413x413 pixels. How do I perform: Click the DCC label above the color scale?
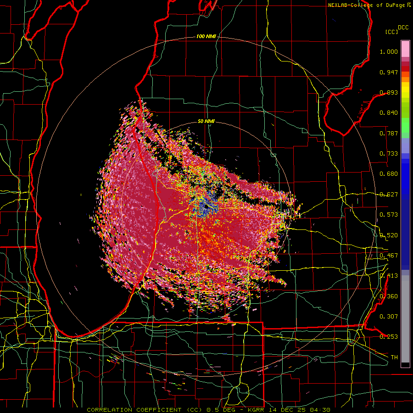pos(403,28)
